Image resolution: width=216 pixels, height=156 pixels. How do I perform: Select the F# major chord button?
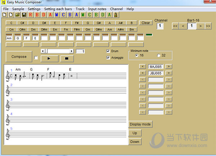pyautogui.click(x=77, y=23)
